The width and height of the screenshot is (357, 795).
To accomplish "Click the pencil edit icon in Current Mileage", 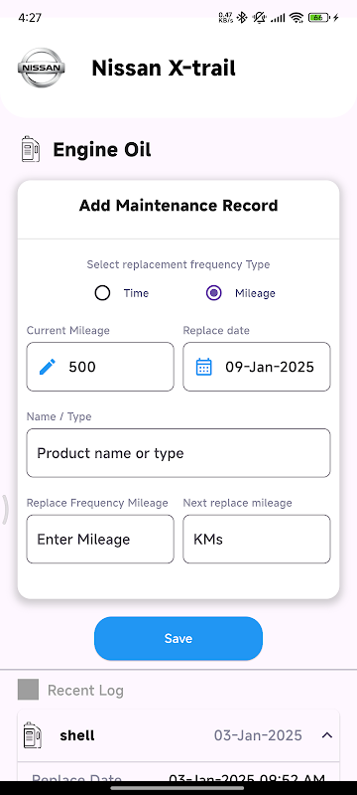I will [x=48, y=367].
